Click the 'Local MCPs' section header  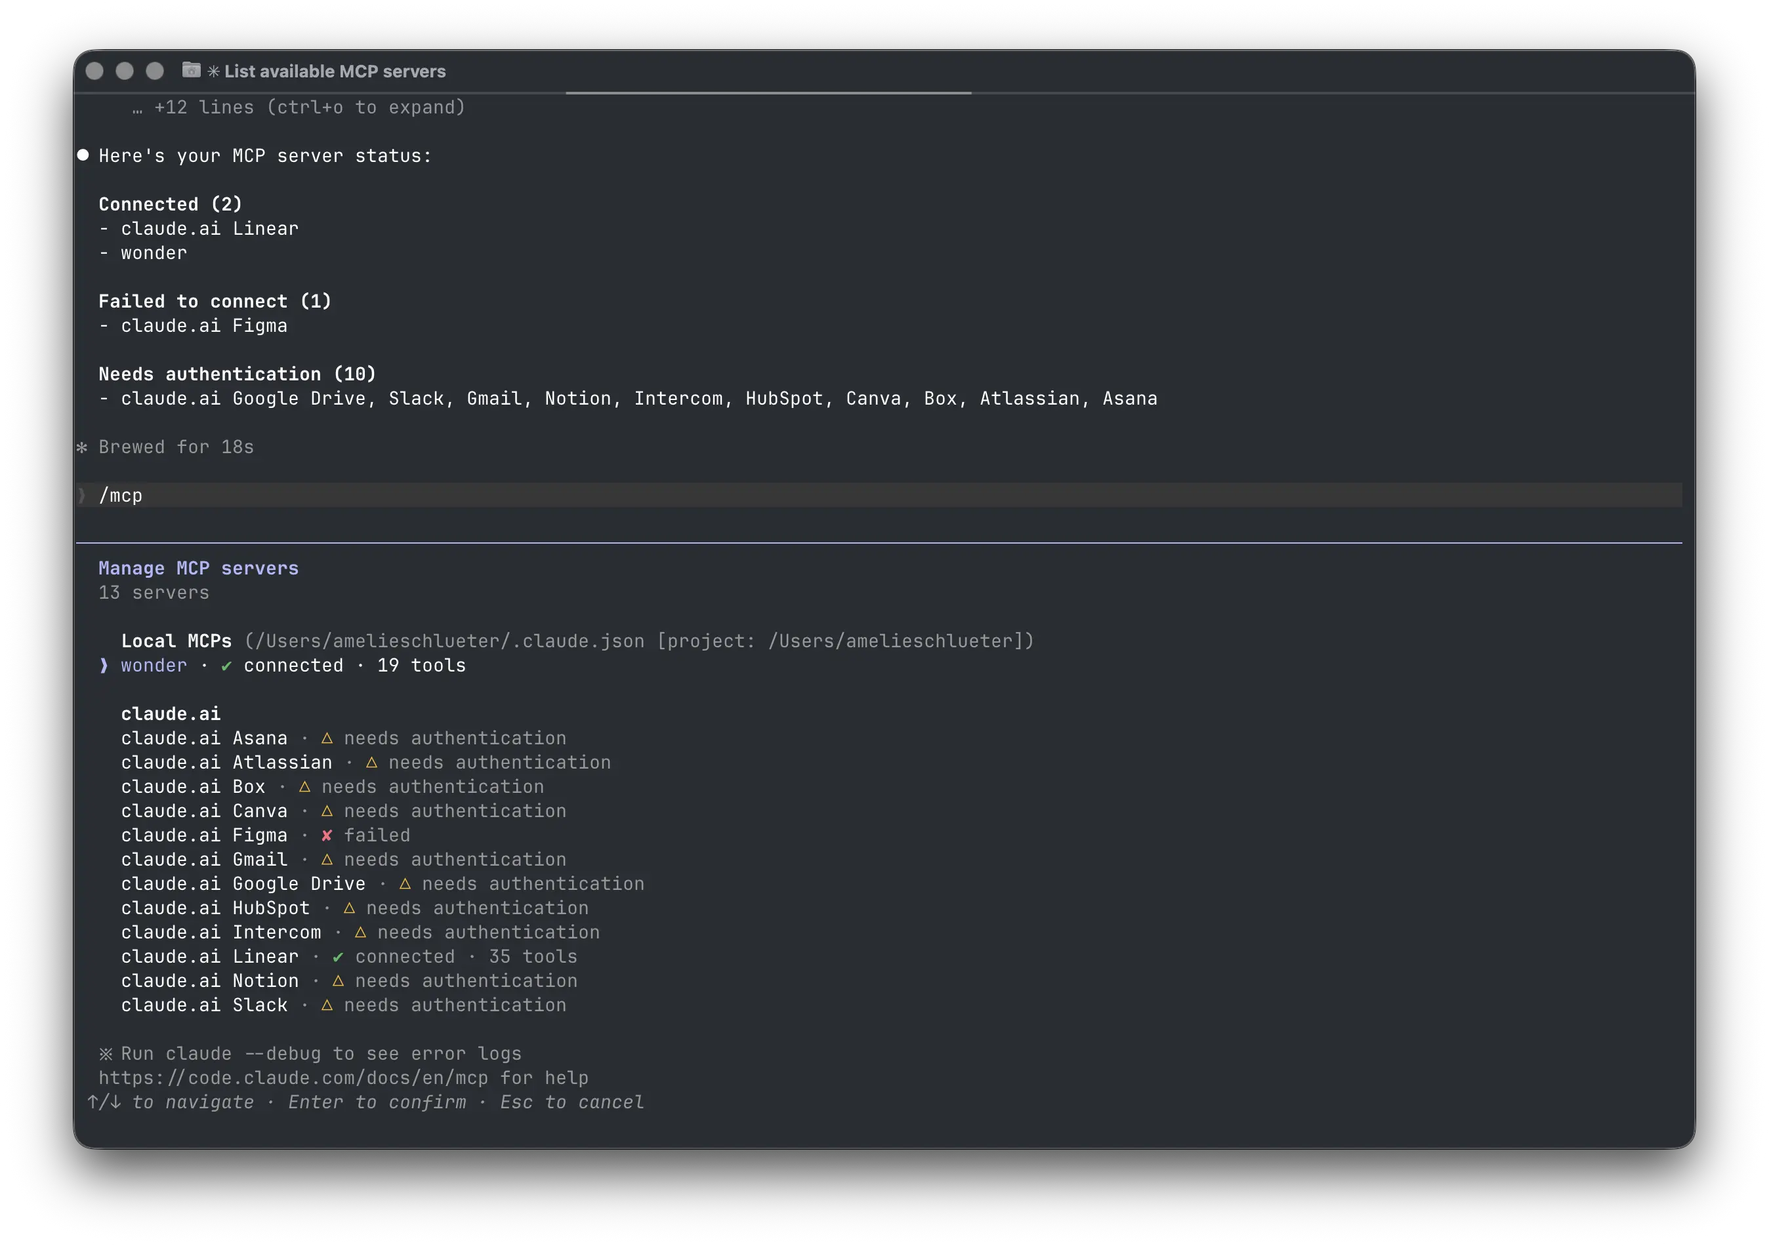(177, 641)
